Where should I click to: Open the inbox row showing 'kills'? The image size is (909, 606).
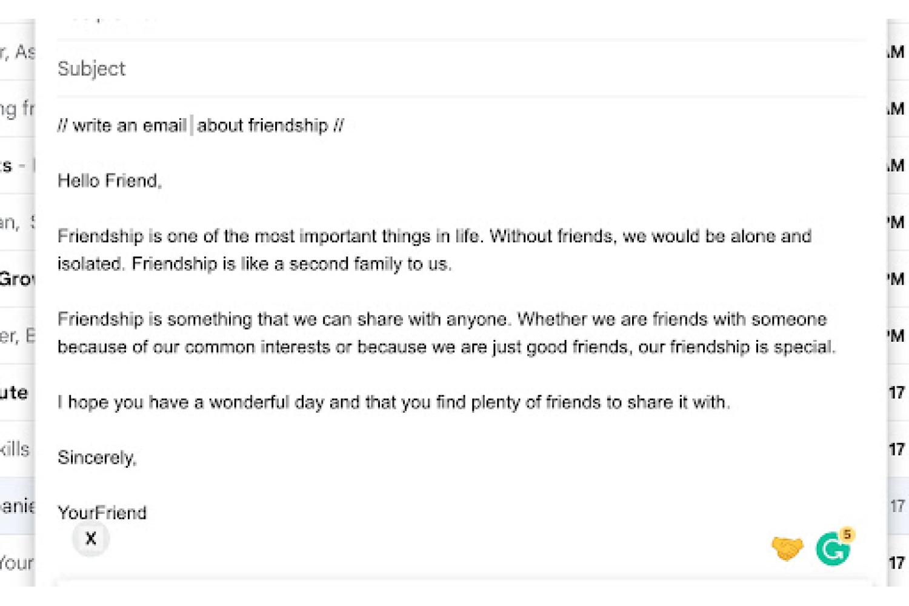18,449
